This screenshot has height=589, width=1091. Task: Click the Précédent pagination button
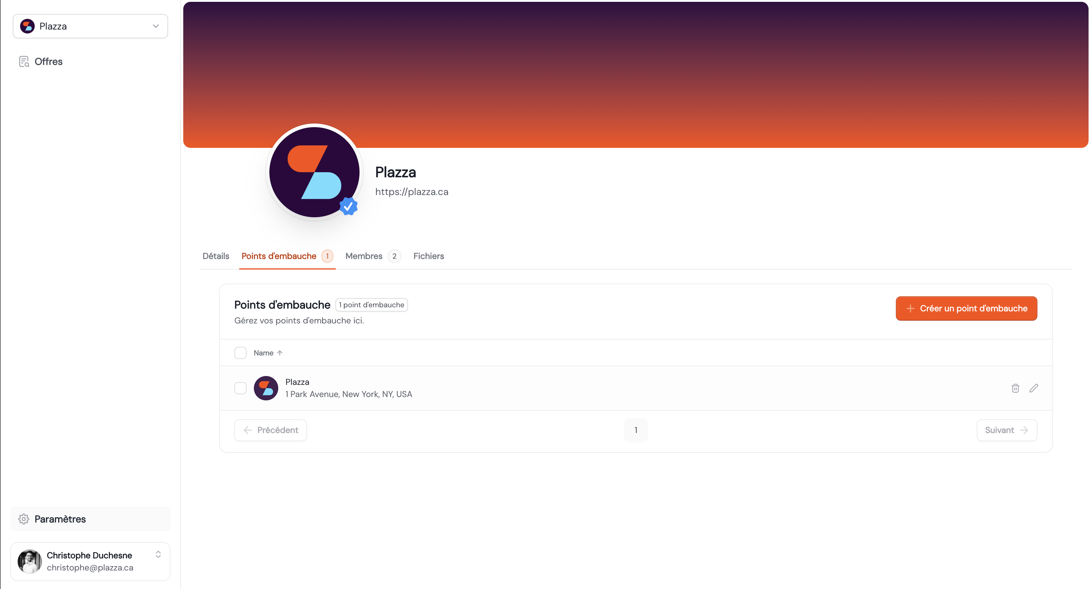click(270, 430)
